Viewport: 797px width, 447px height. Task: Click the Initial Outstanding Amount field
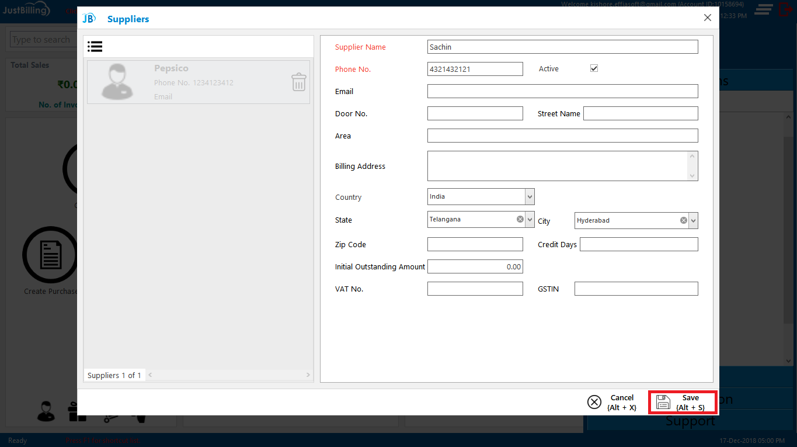pos(475,266)
